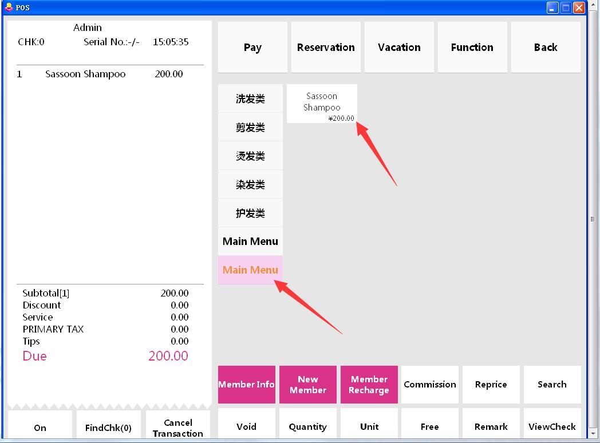Click the black Main Menu item
The width and height of the screenshot is (600, 443).
point(250,242)
